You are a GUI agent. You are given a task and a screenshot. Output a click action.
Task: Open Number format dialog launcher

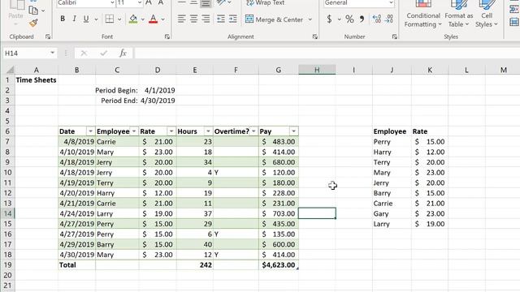tap(394, 36)
